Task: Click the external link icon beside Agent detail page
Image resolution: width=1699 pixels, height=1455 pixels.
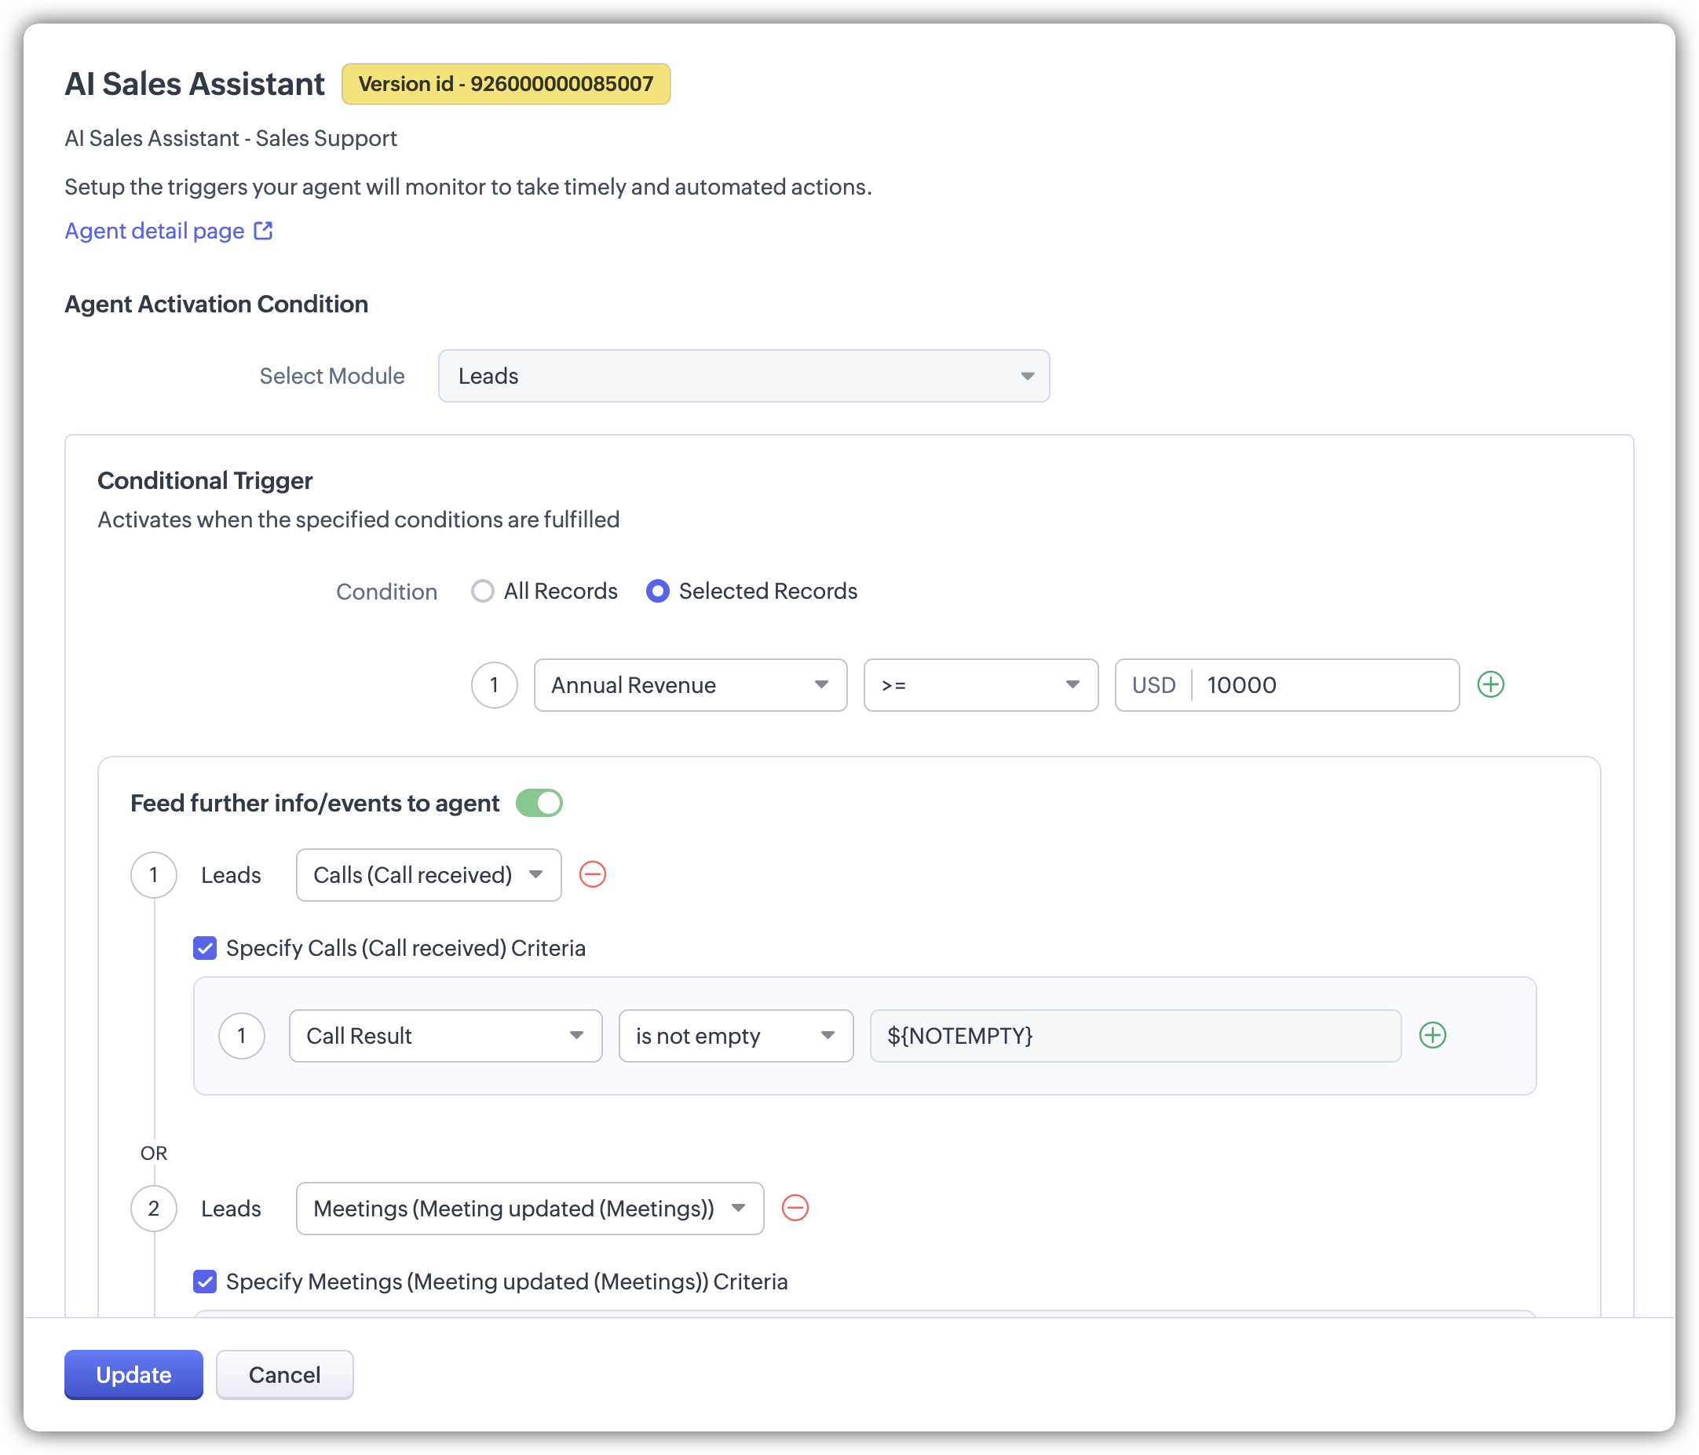Action: (x=263, y=232)
